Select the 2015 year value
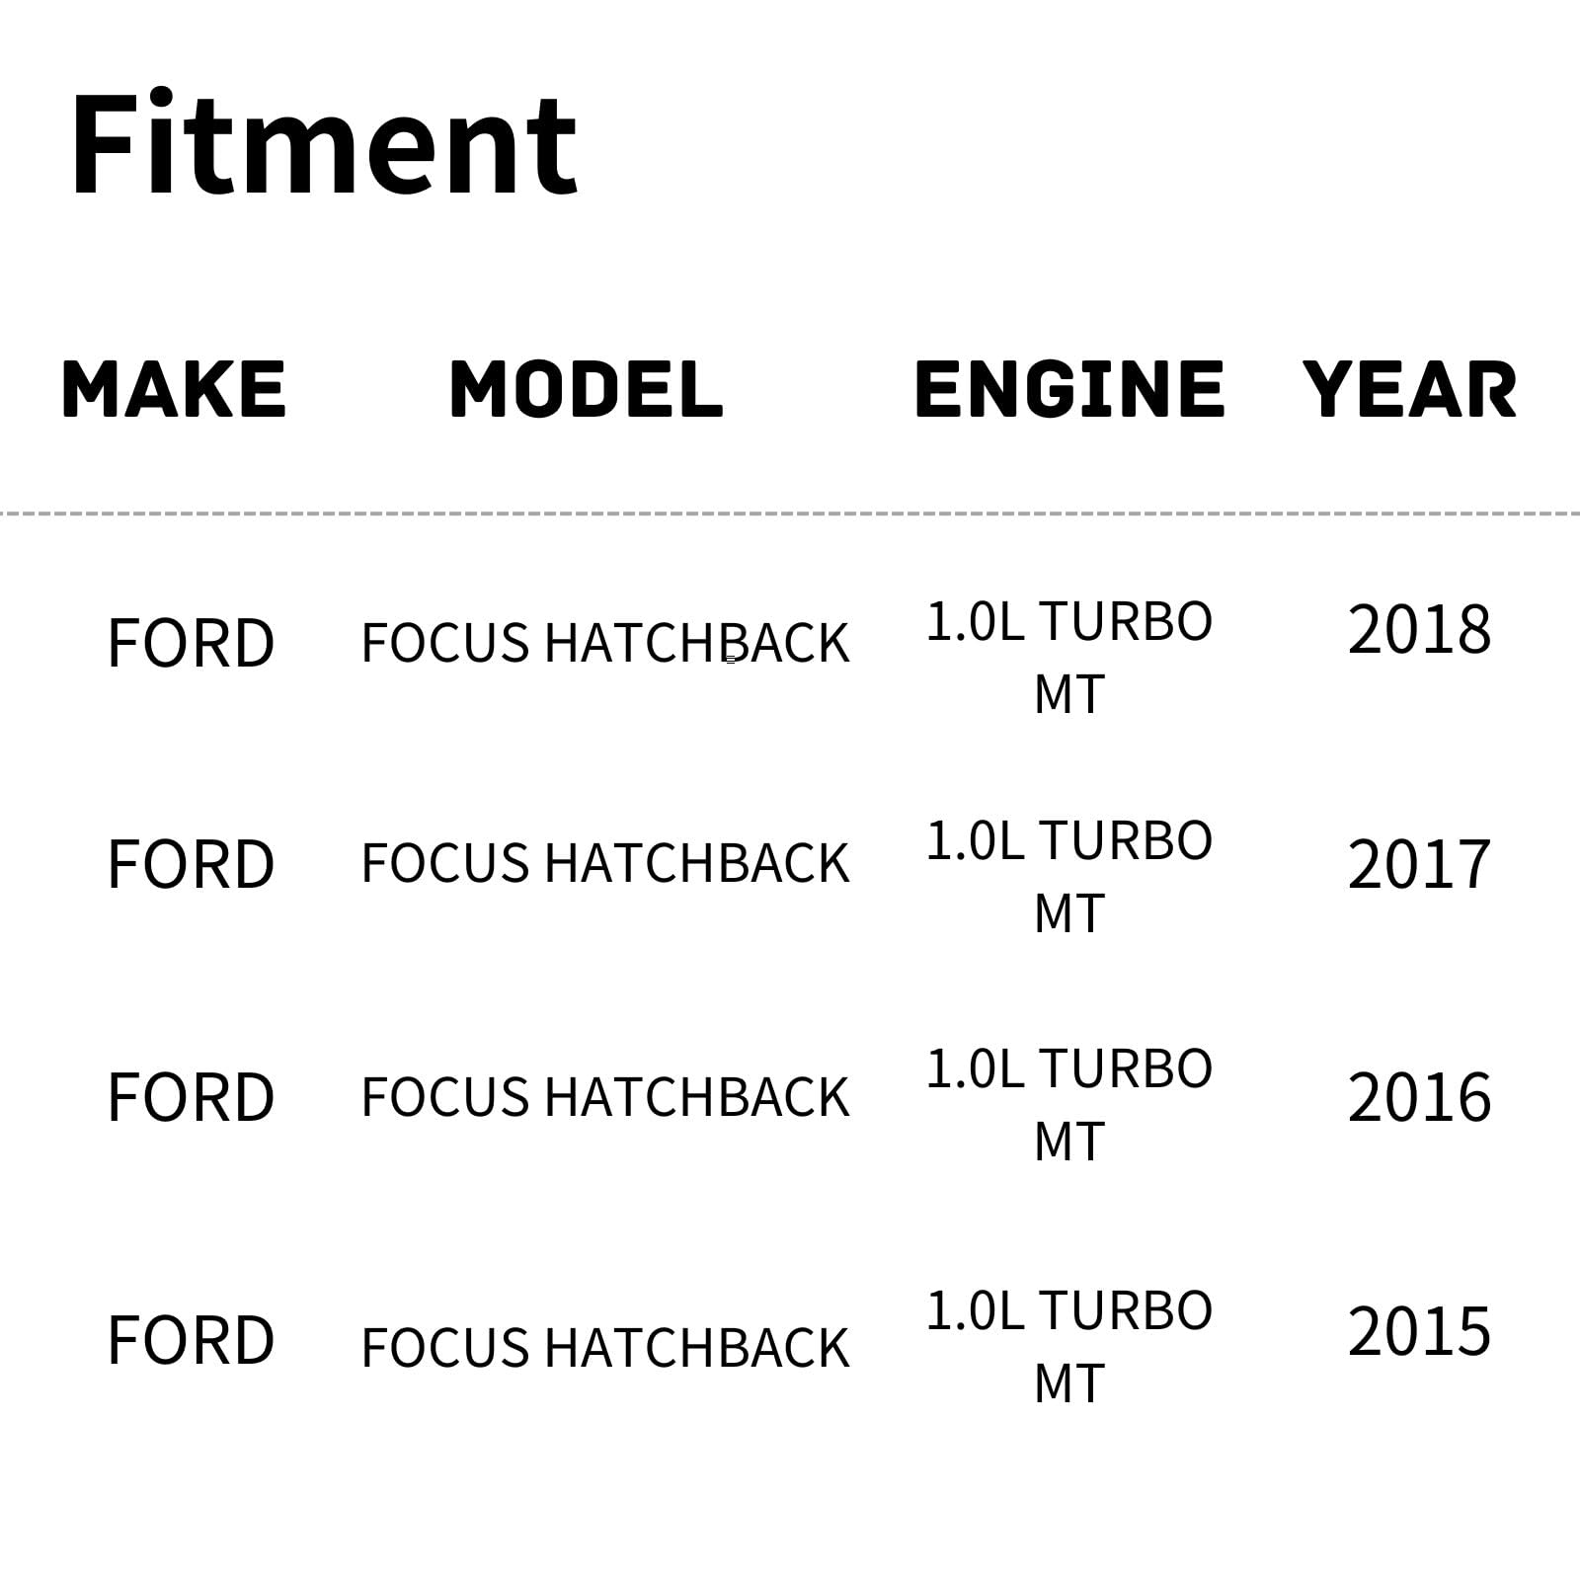This screenshot has height=1580, width=1580. point(1419,1331)
